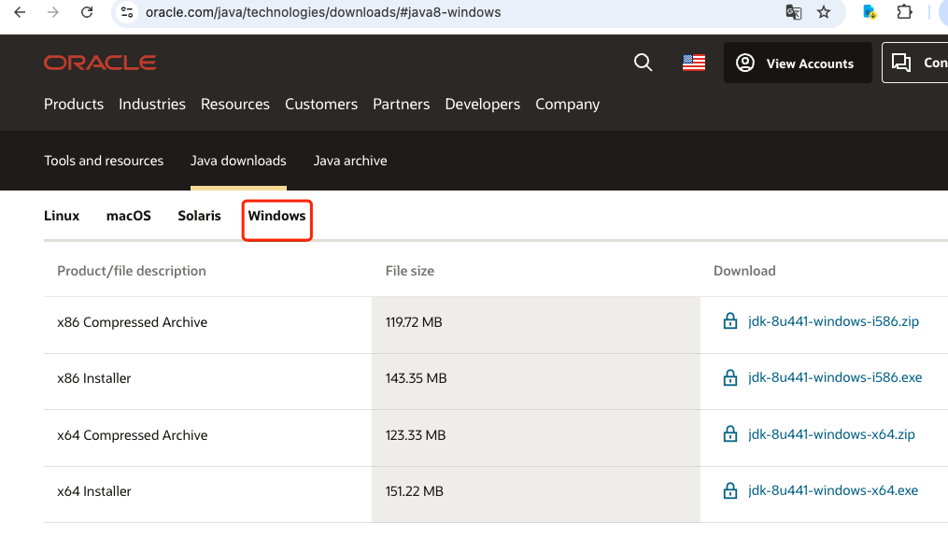Open the site search magnifier
948x551 pixels.
coord(643,63)
